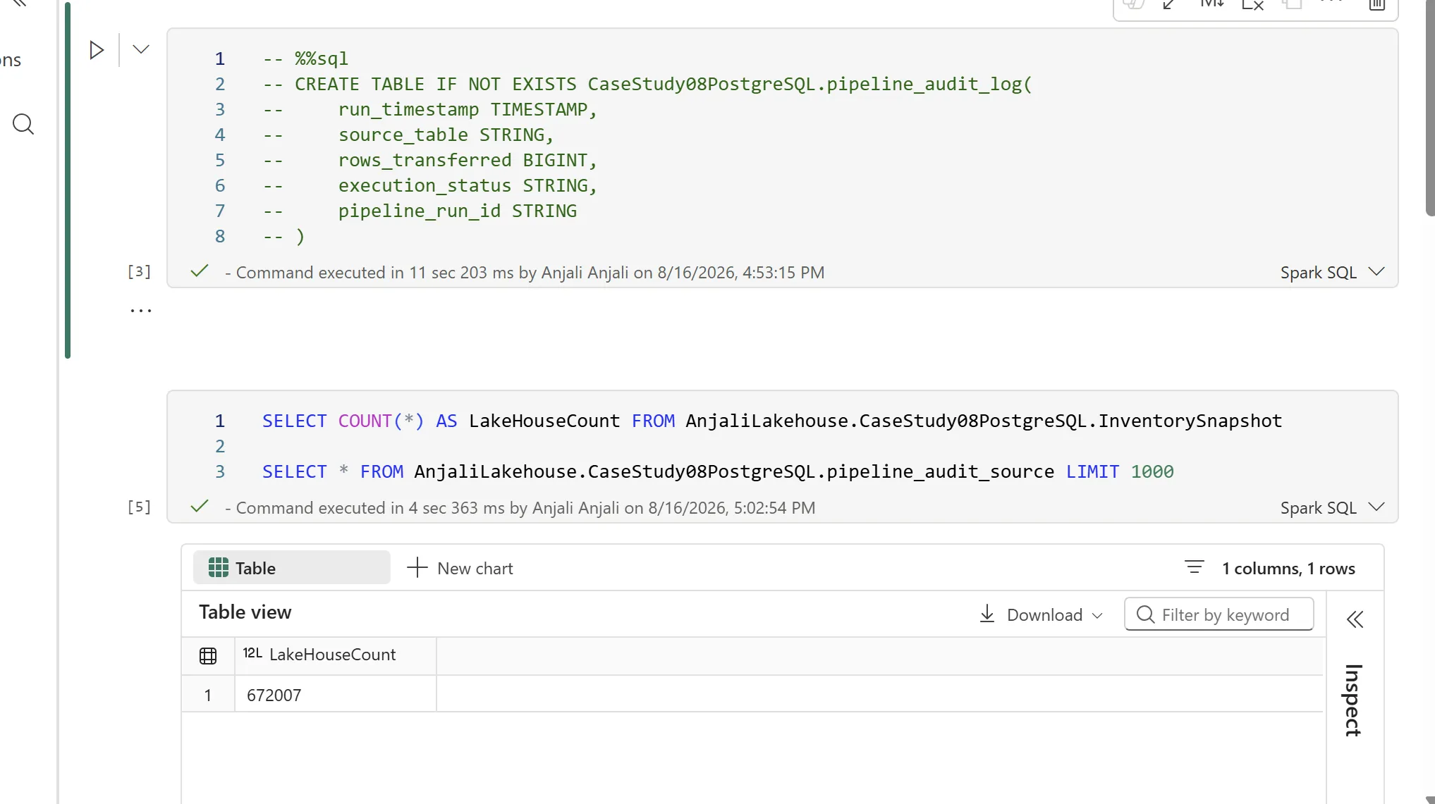1435x804 pixels.
Task: Expand Inspect panel double chevron
Action: click(1355, 619)
